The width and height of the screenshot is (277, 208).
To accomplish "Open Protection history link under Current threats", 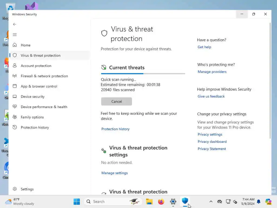I will click(x=115, y=129).
